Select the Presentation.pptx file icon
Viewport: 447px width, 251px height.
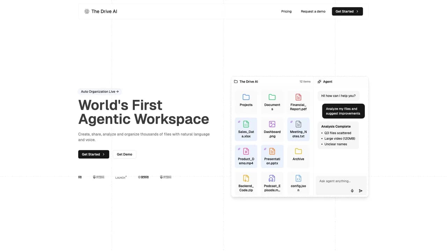pos(272,151)
